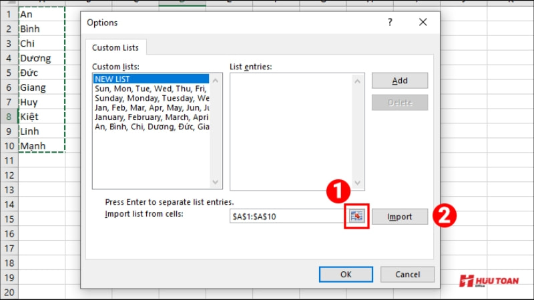Select the Custom Lists tab
The image size is (534, 300).
116,47
